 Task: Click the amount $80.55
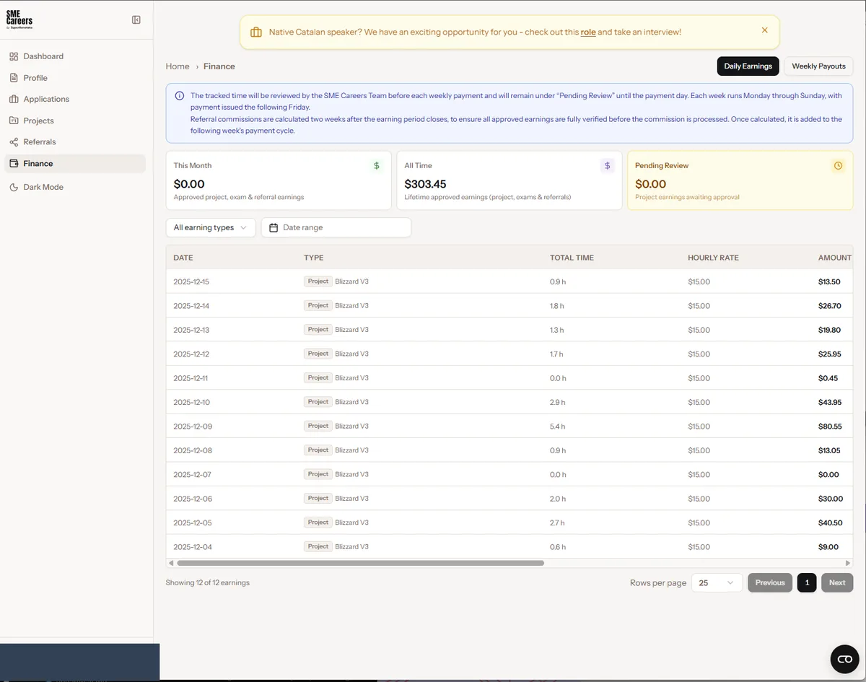click(830, 427)
